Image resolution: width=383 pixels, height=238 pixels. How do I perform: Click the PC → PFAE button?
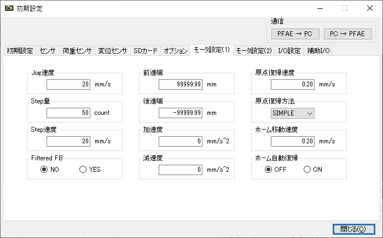[347, 34]
